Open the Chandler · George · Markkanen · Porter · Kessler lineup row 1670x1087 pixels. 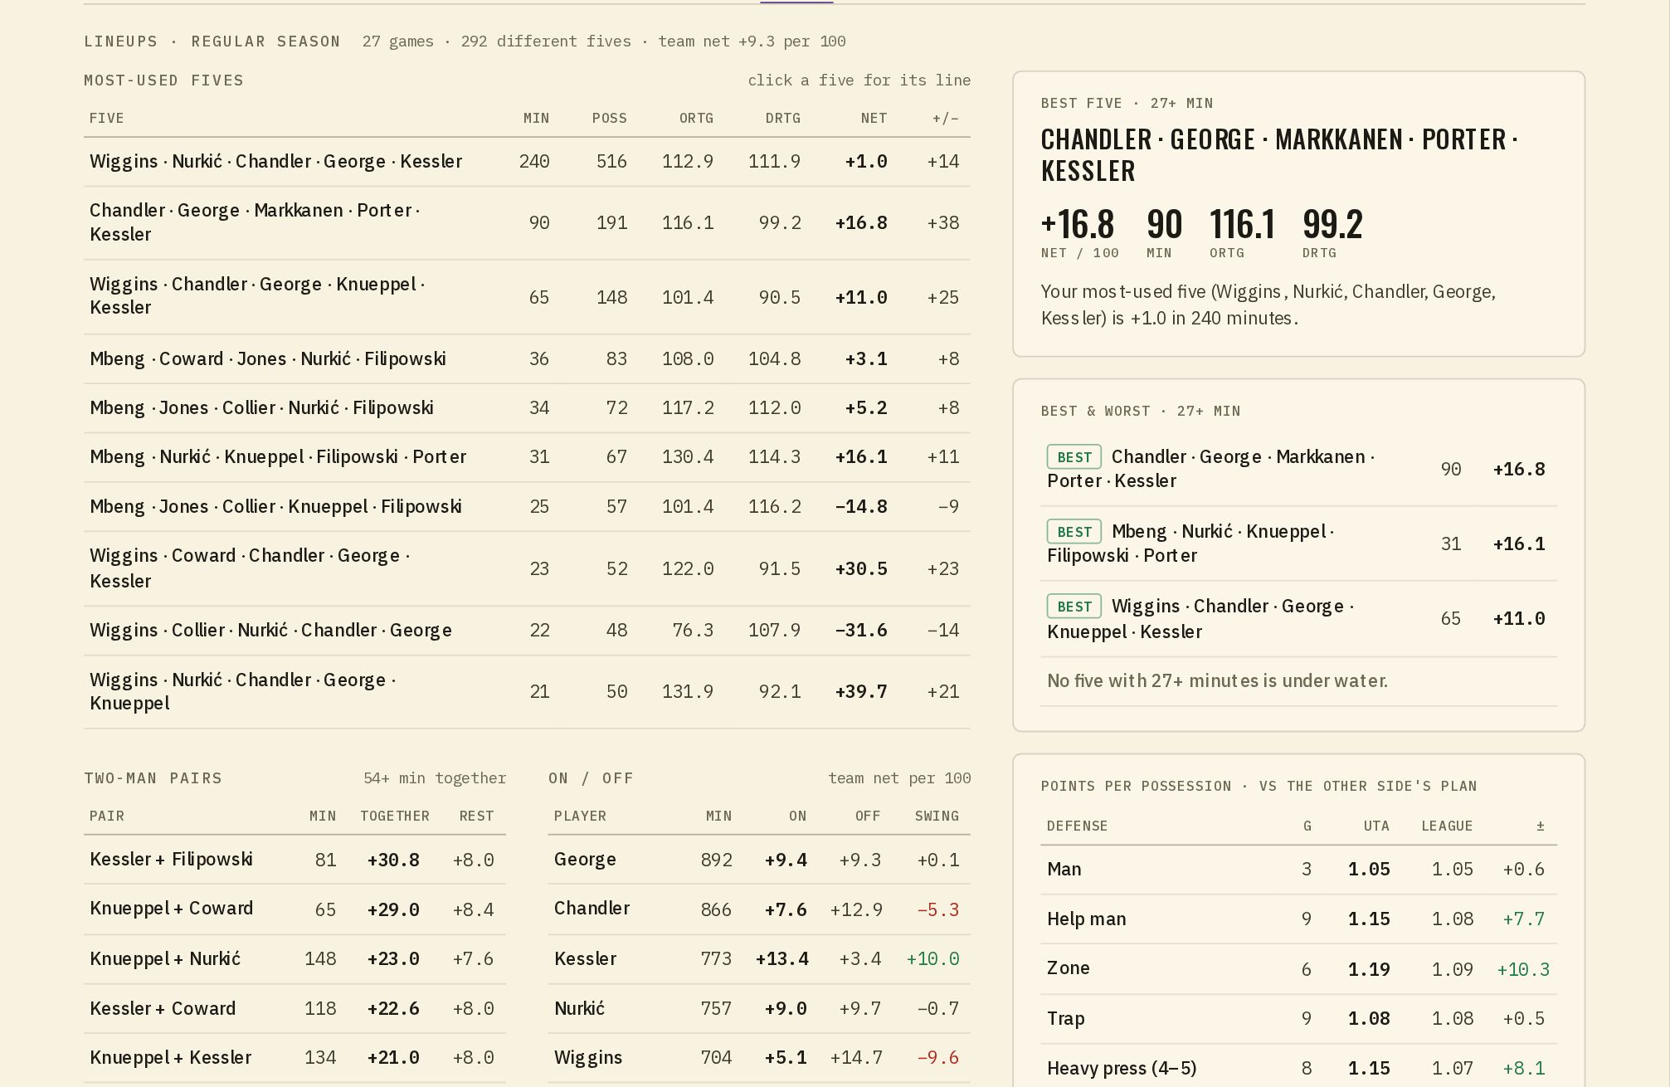click(x=527, y=223)
